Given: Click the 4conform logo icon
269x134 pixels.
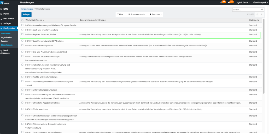Looking at the screenshot, I should point(2,3).
